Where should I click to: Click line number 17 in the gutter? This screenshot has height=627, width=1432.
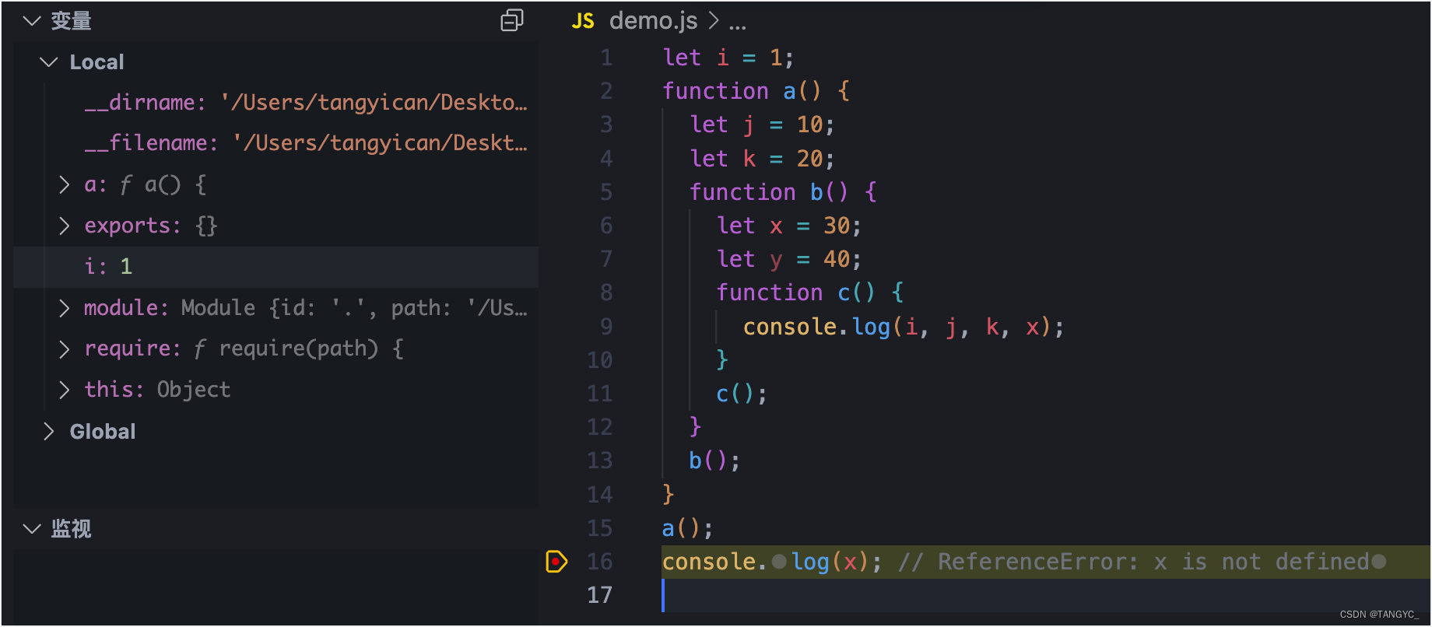[x=599, y=595]
